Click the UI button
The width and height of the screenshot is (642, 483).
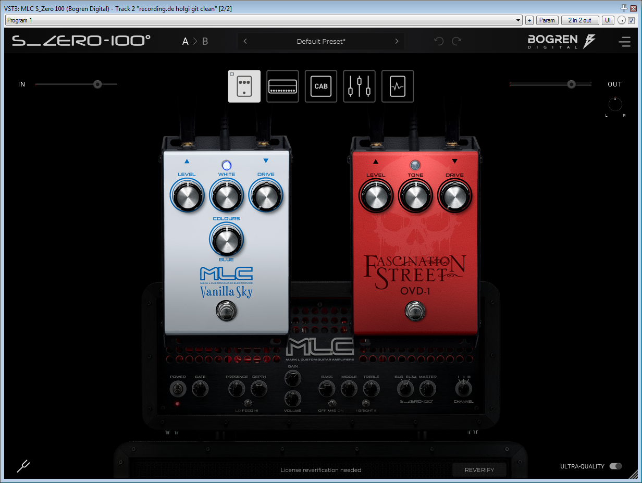click(608, 20)
